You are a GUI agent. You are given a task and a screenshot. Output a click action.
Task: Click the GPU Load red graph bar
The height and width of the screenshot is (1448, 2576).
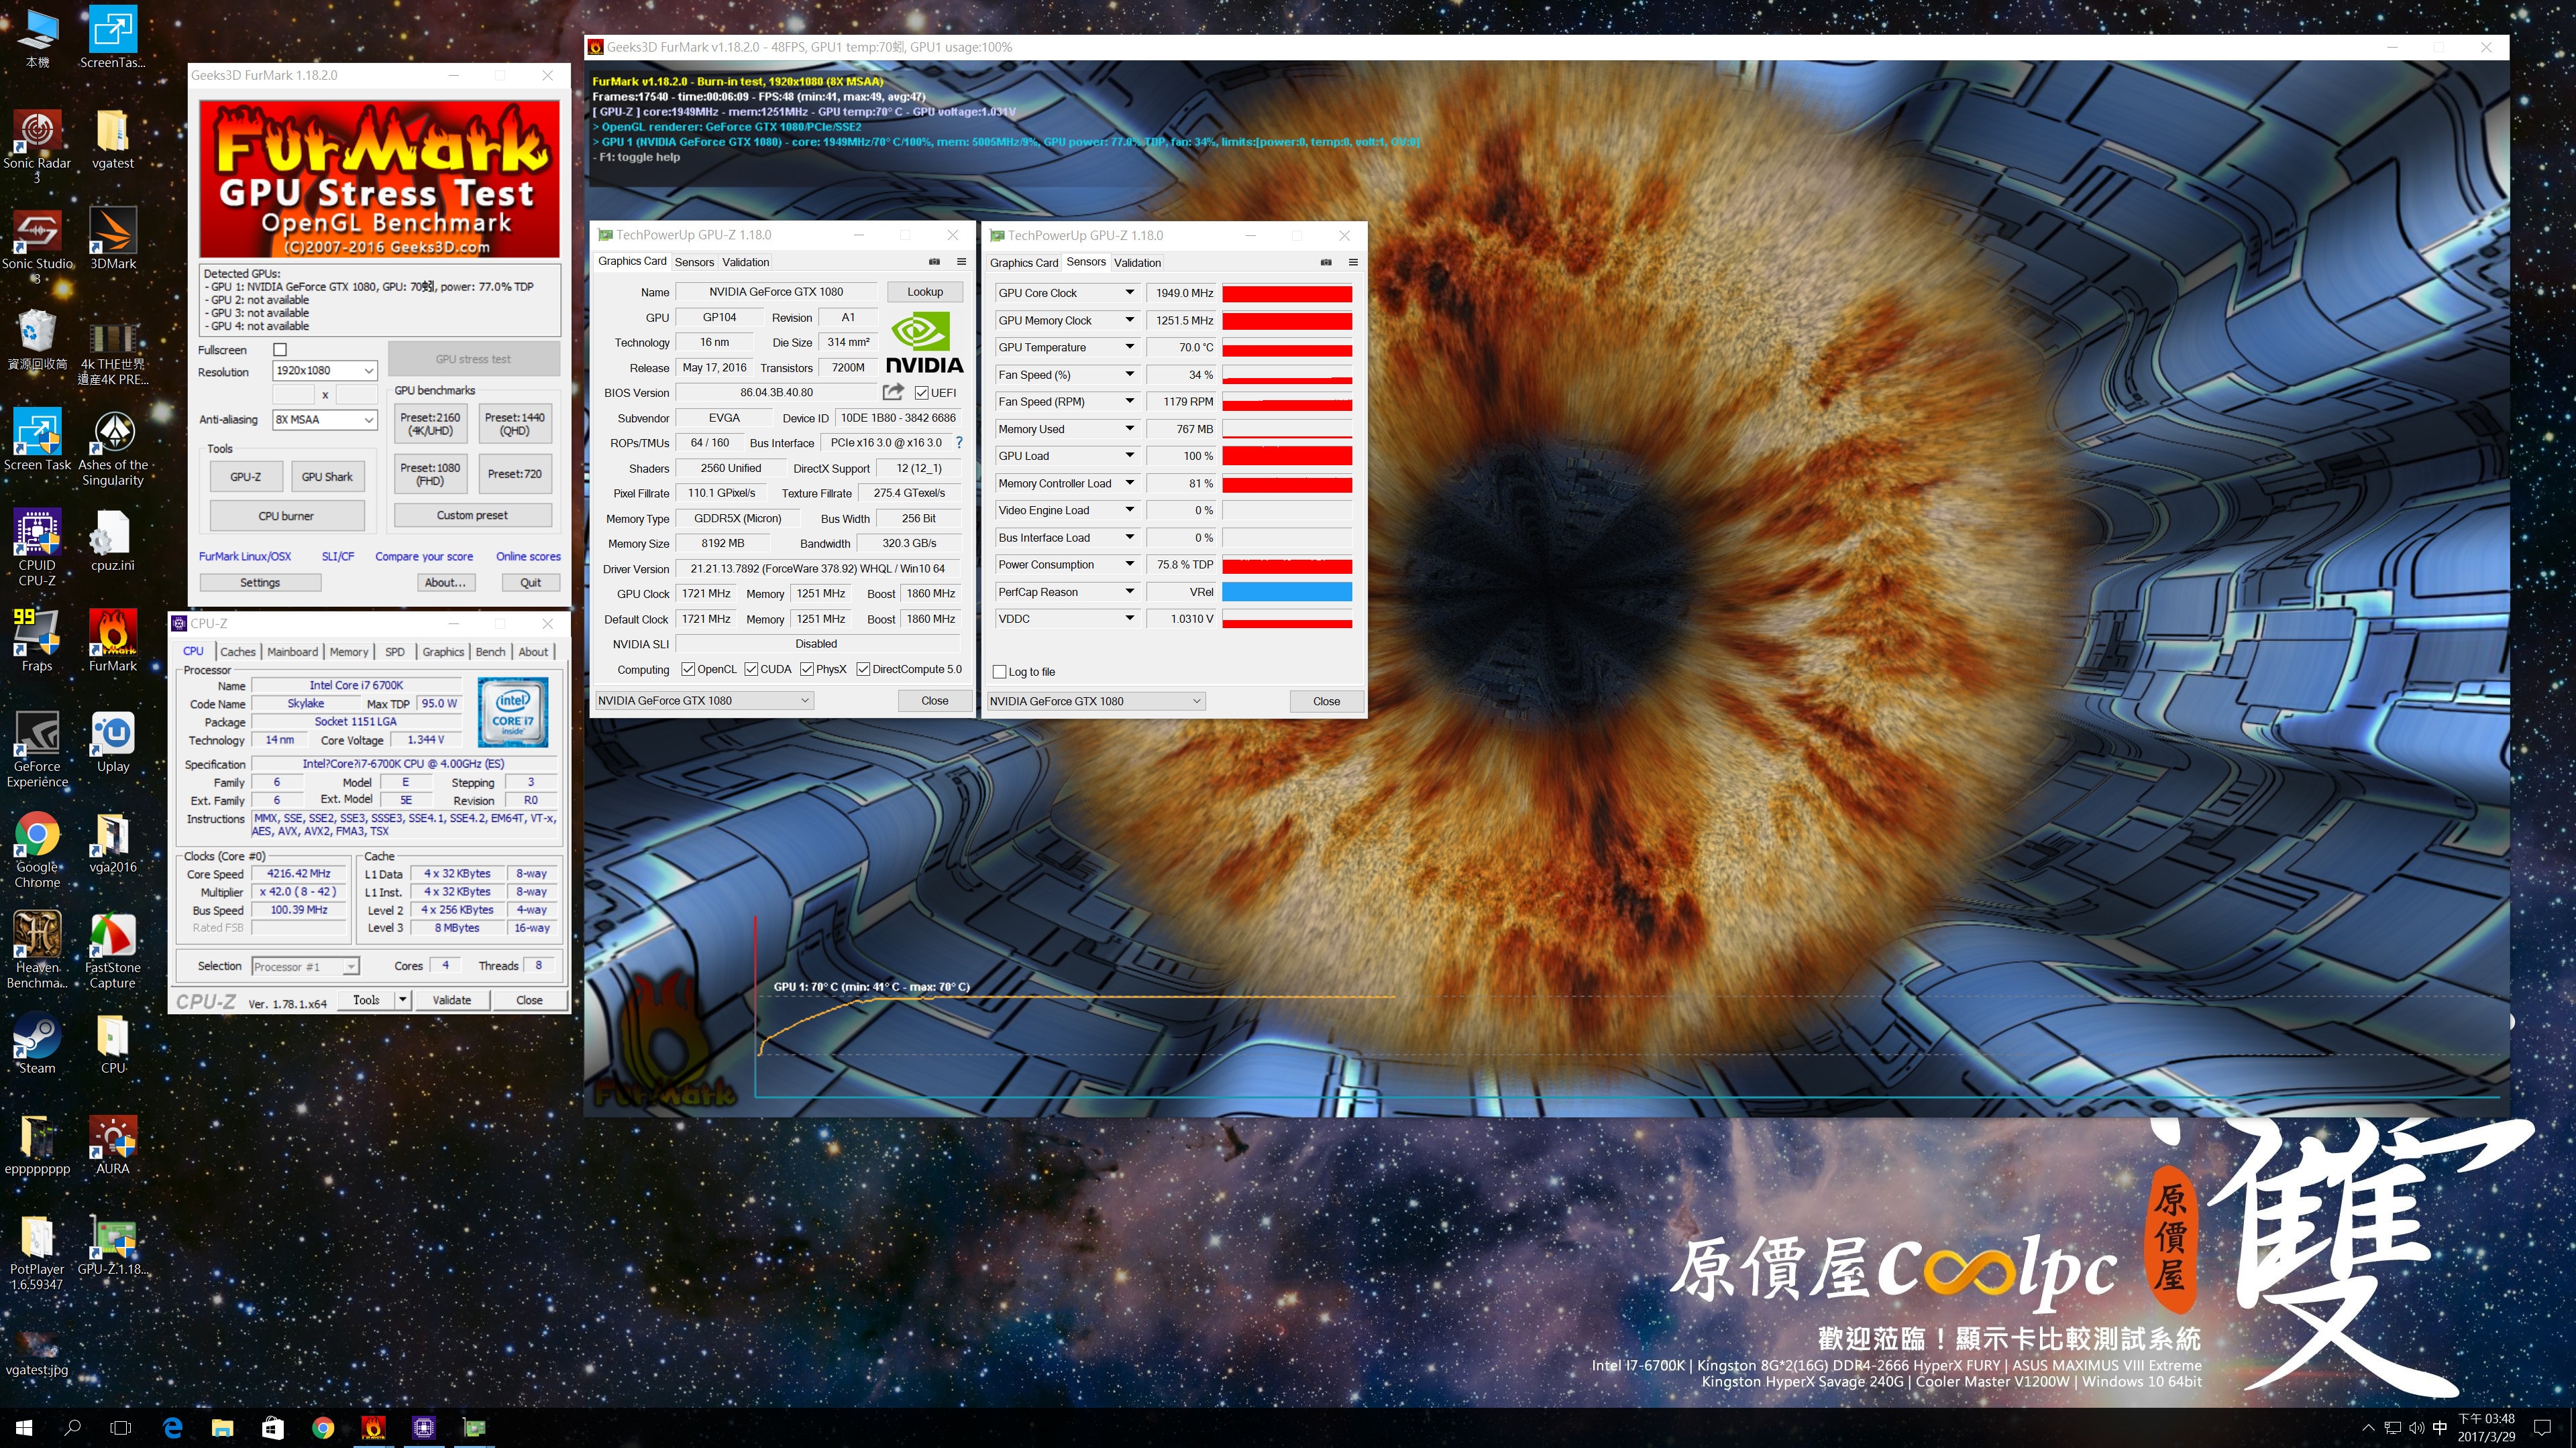click(x=1287, y=456)
